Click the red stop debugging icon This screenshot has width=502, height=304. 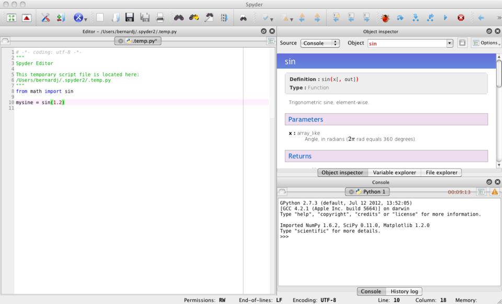(x=461, y=18)
